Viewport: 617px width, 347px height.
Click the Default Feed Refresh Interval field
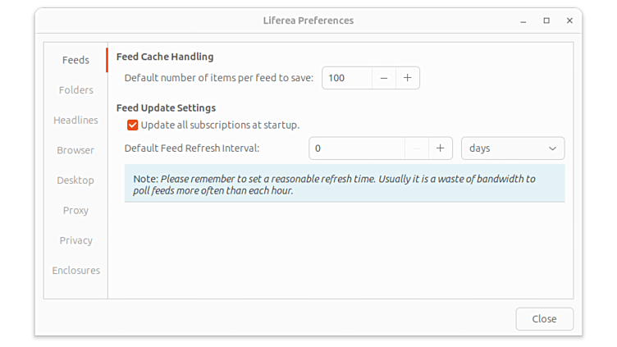(x=357, y=148)
